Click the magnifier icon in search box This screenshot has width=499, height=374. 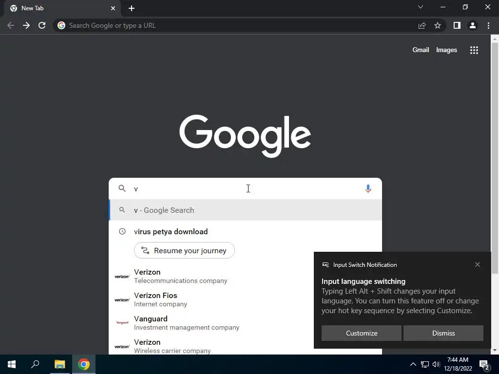[122, 188]
